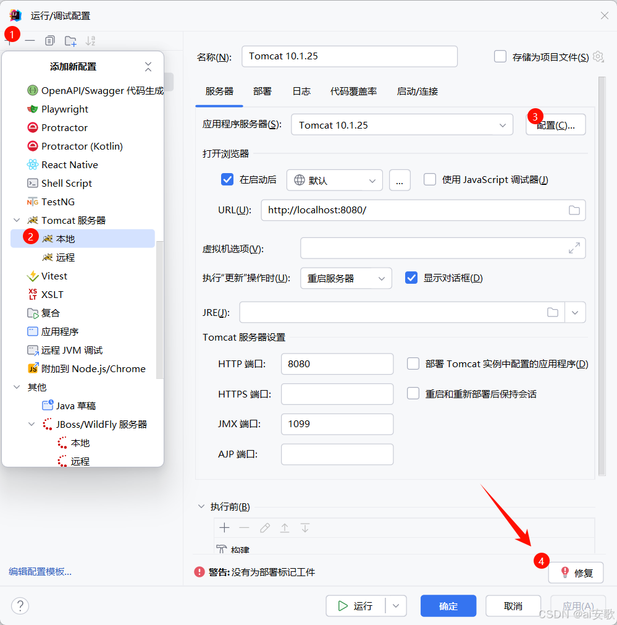Choose the Playwright configuration type
Viewport: 617px width, 625px height.
pos(58,109)
